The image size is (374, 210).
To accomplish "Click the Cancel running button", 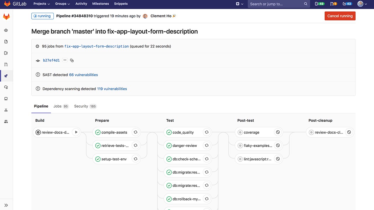I will point(340,16).
